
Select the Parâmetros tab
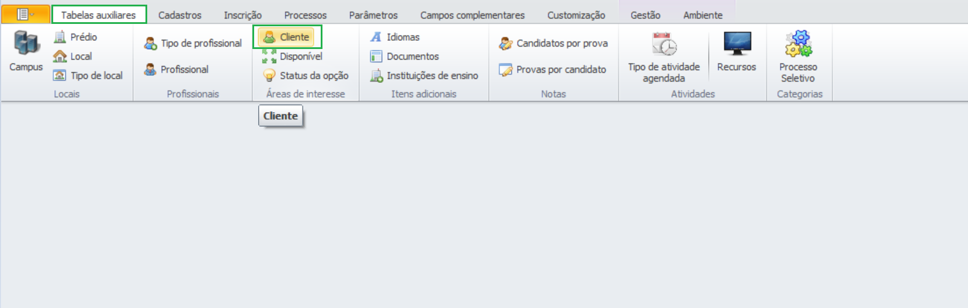373,15
